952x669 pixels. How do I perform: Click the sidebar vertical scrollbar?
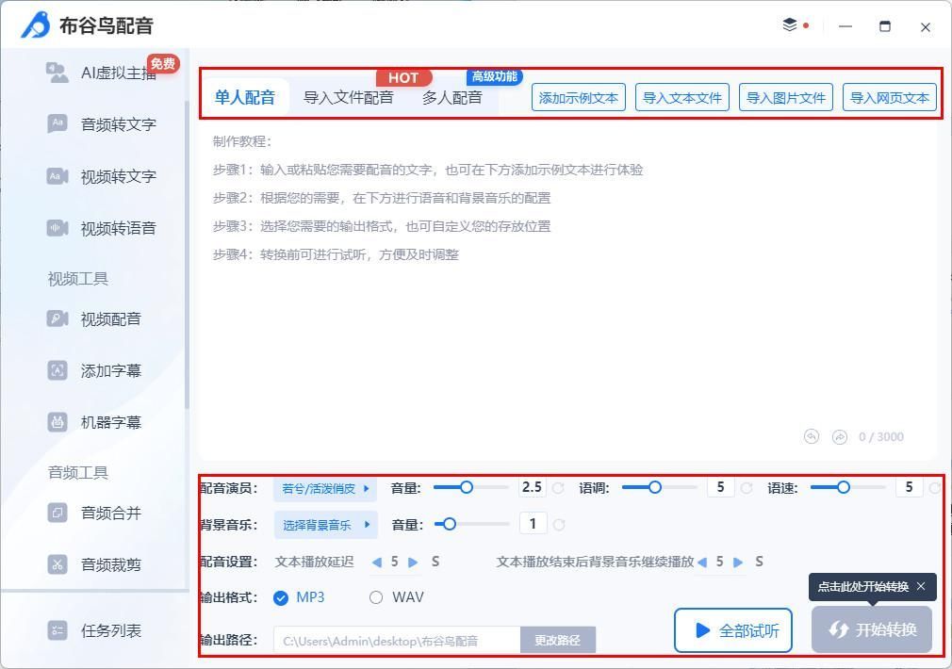187,255
